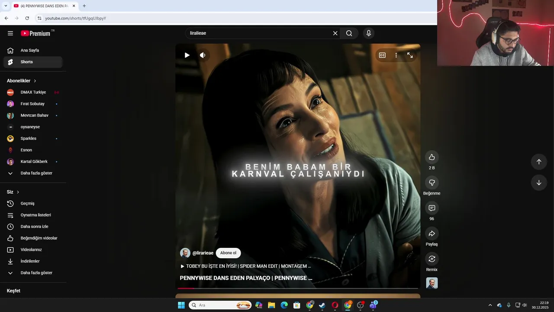The image size is (554, 312).
Task: Open Videolarınız page
Action: click(33, 250)
